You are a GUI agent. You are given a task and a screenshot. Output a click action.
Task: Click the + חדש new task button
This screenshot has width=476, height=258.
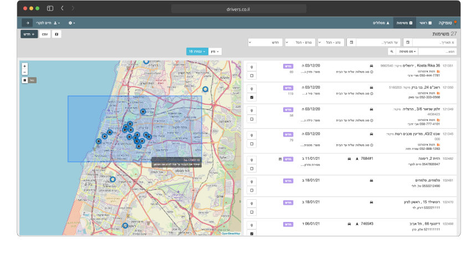point(29,34)
